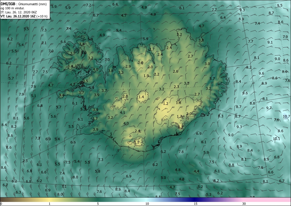Click the "4.4" value on the map
This screenshot has width=291, height=206.
[x=196, y=171]
